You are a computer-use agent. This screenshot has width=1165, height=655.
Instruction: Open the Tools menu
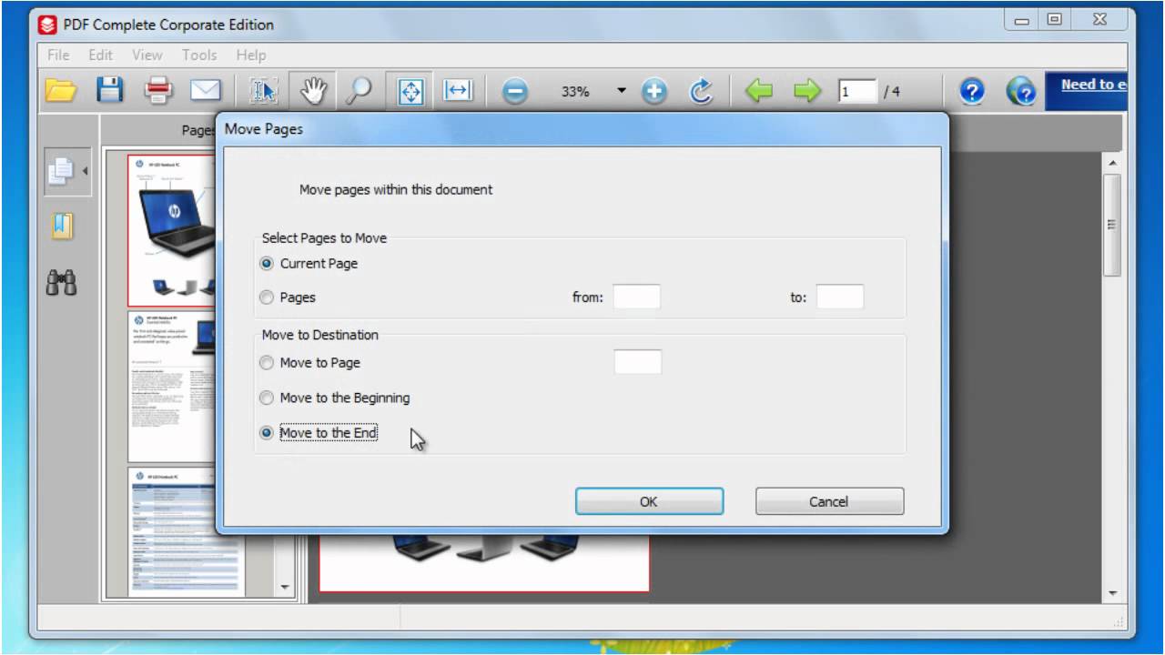coord(199,55)
